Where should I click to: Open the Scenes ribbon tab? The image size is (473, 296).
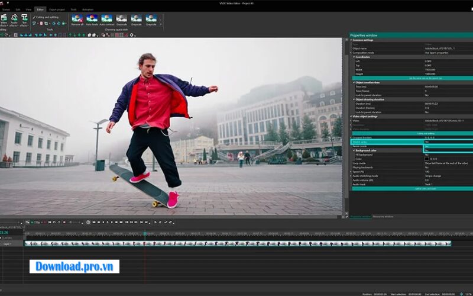coord(6,9)
